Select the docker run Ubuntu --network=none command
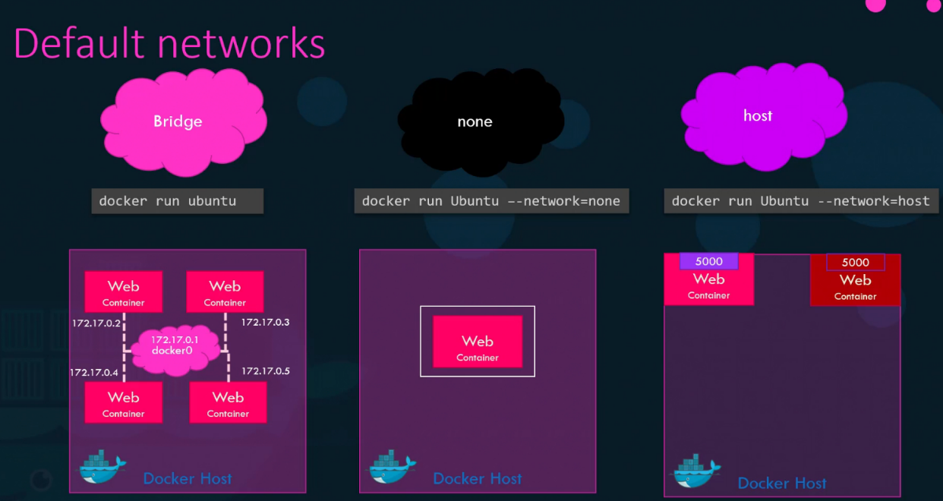 click(x=491, y=200)
